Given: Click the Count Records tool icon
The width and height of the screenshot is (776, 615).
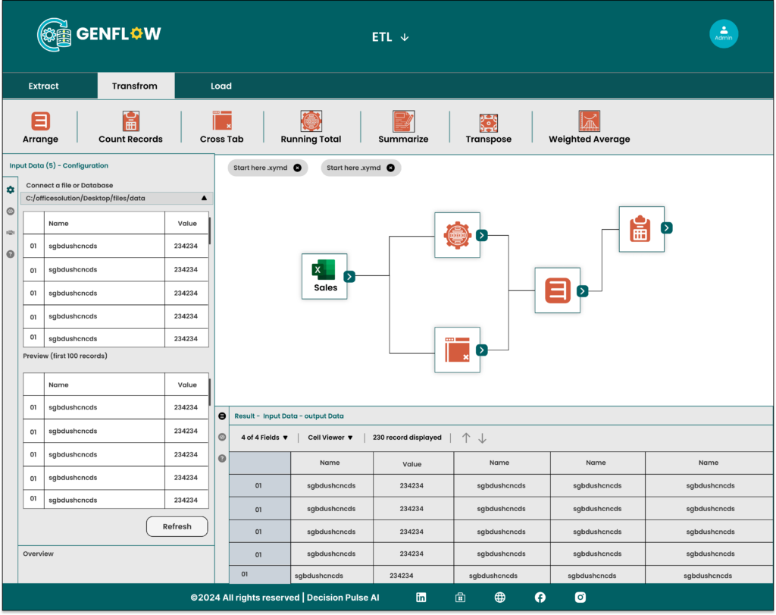Looking at the screenshot, I should (130, 121).
